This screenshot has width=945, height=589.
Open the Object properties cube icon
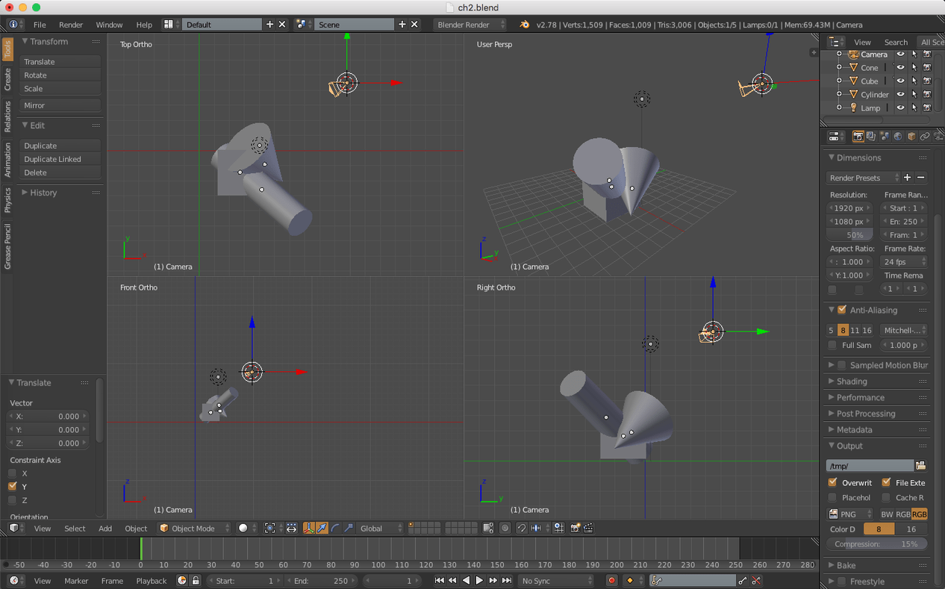[x=911, y=137]
